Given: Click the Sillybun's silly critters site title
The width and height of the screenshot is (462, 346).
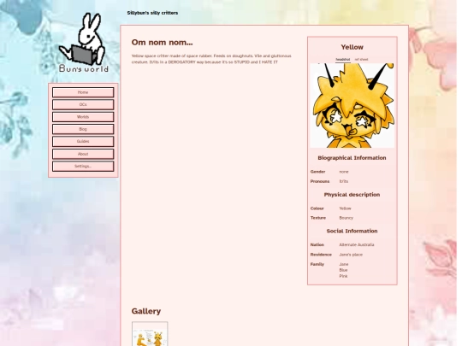Looking at the screenshot, I should [x=152, y=13].
